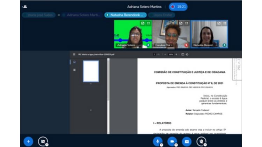Image resolution: width=262 pixels, height=147 pixels.
Task: Zoom out of the PDF document
Action: point(166,54)
